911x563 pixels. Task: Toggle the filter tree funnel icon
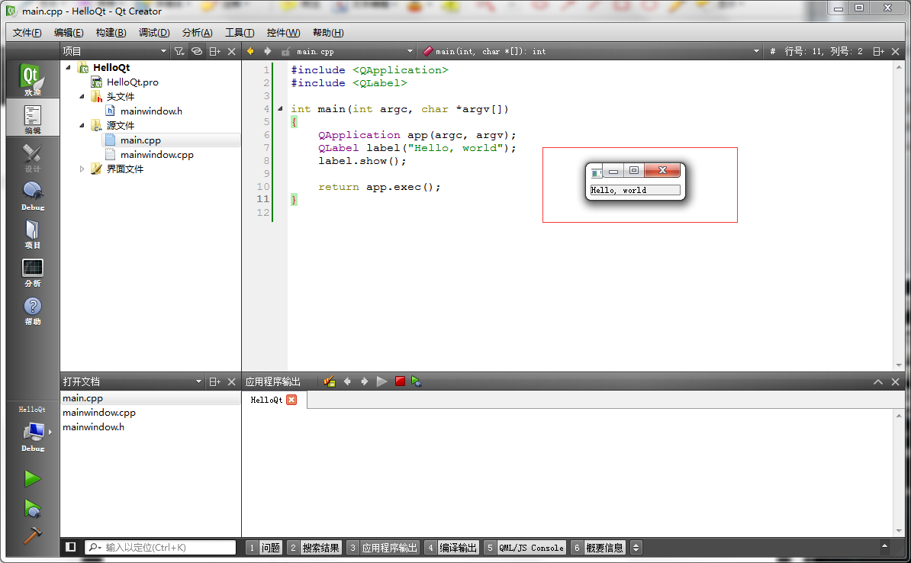click(179, 51)
